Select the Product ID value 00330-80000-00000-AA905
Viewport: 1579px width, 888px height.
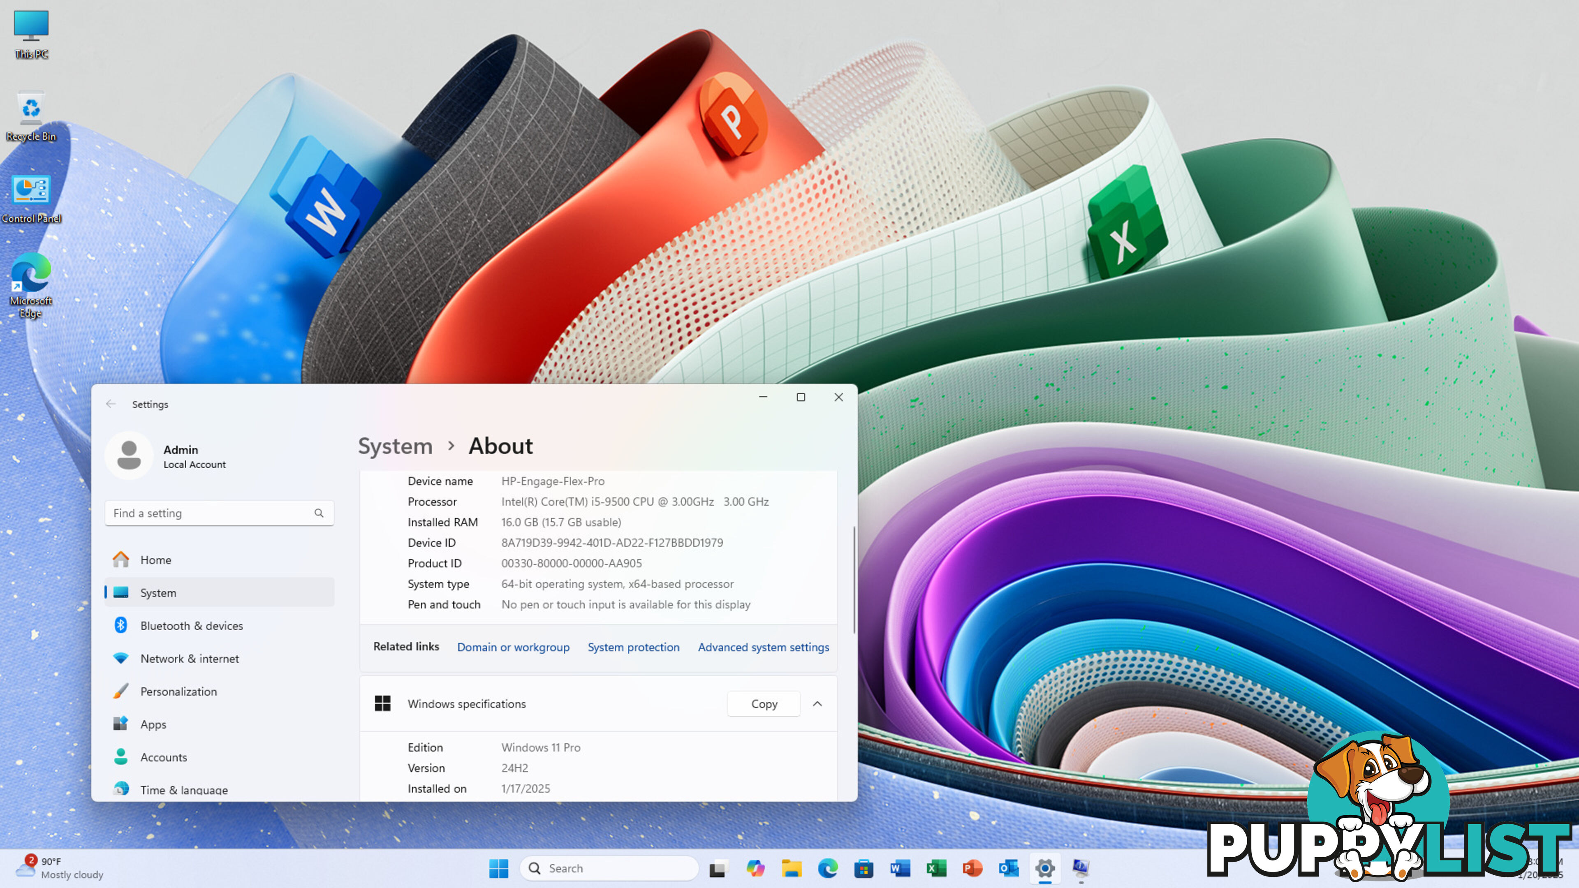(x=571, y=563)
